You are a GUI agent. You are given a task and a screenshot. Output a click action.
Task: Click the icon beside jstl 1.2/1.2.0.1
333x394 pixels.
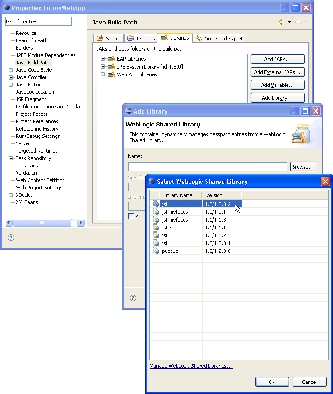point(156,243)
